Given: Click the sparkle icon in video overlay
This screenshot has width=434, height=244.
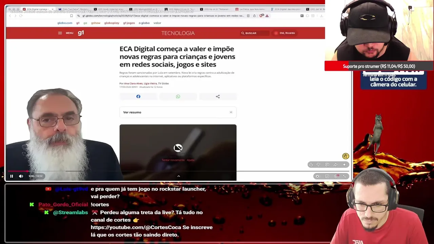Looking at the screenshot, I should [x=344, y=165].
